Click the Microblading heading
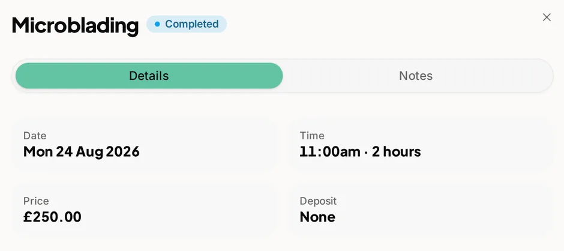This screenshot has width=564, height=251. 75,25
